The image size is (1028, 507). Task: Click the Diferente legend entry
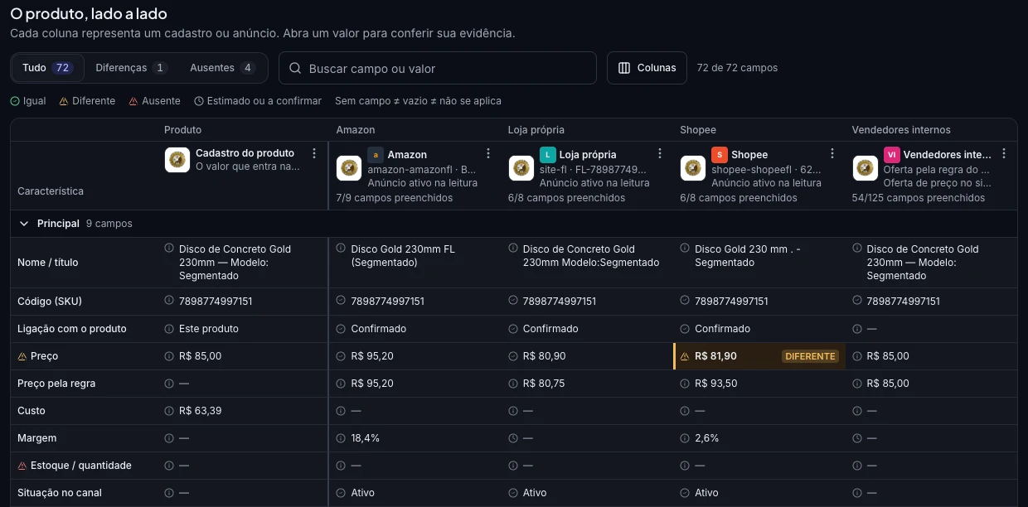pyautogui.click(x=87, y=101)
